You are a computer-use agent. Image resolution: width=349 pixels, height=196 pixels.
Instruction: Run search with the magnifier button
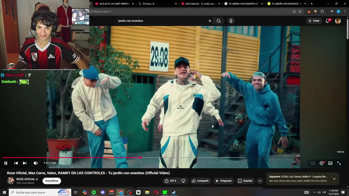[219, 21]
